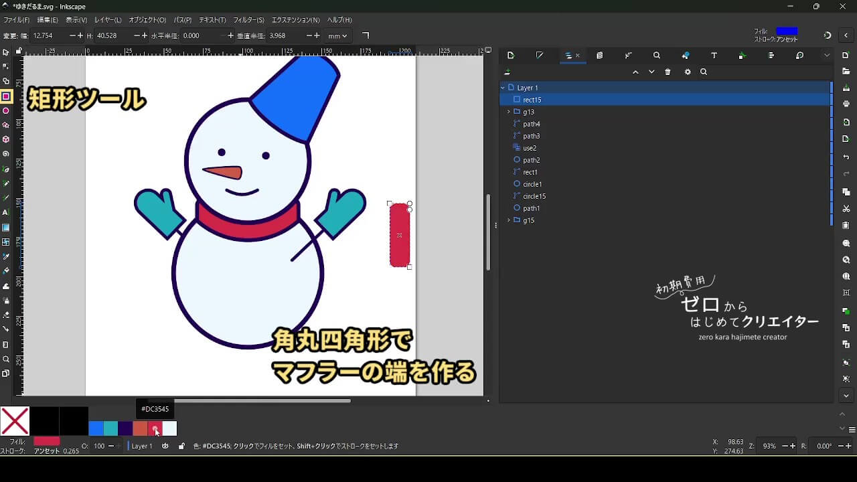
Task: Click the Undo arrow icon
Action: coord(846,157)
